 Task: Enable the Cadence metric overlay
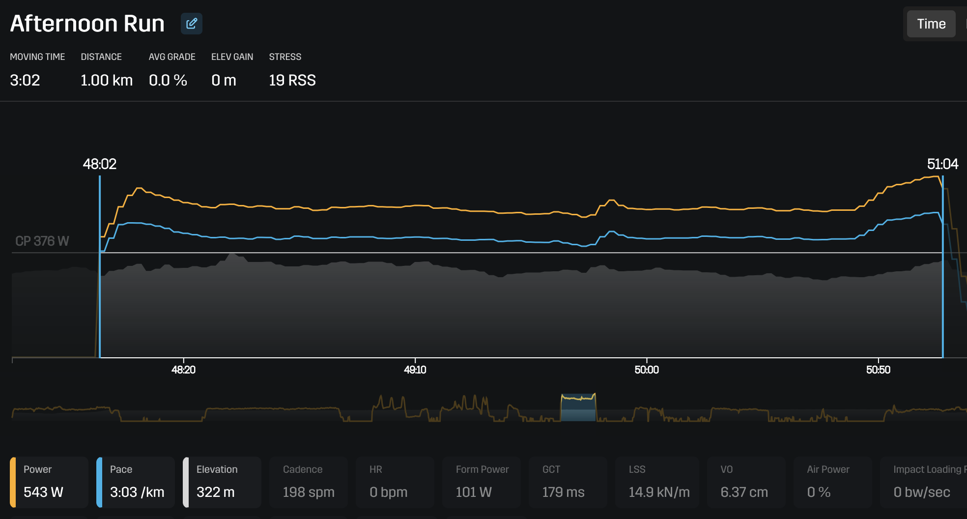[308, 482]
